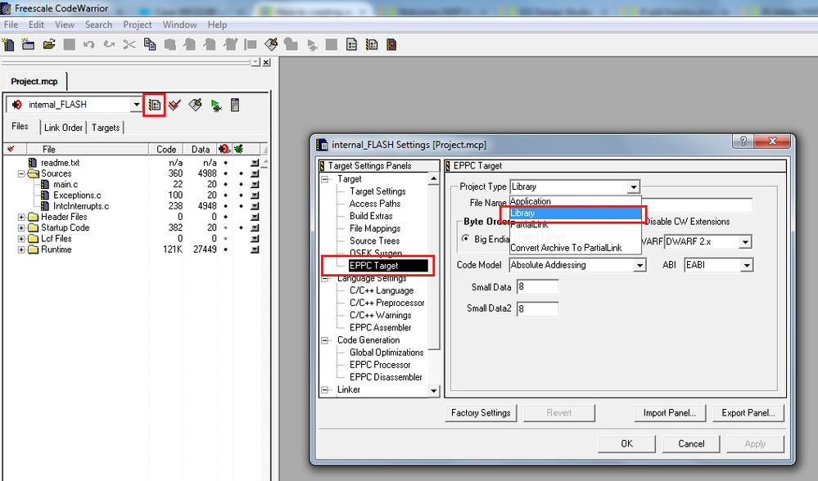Image resolution: width=818 pixels, height=481 pixels.
Task: Expand the Startup Code folder
Action: coord(21,227)
